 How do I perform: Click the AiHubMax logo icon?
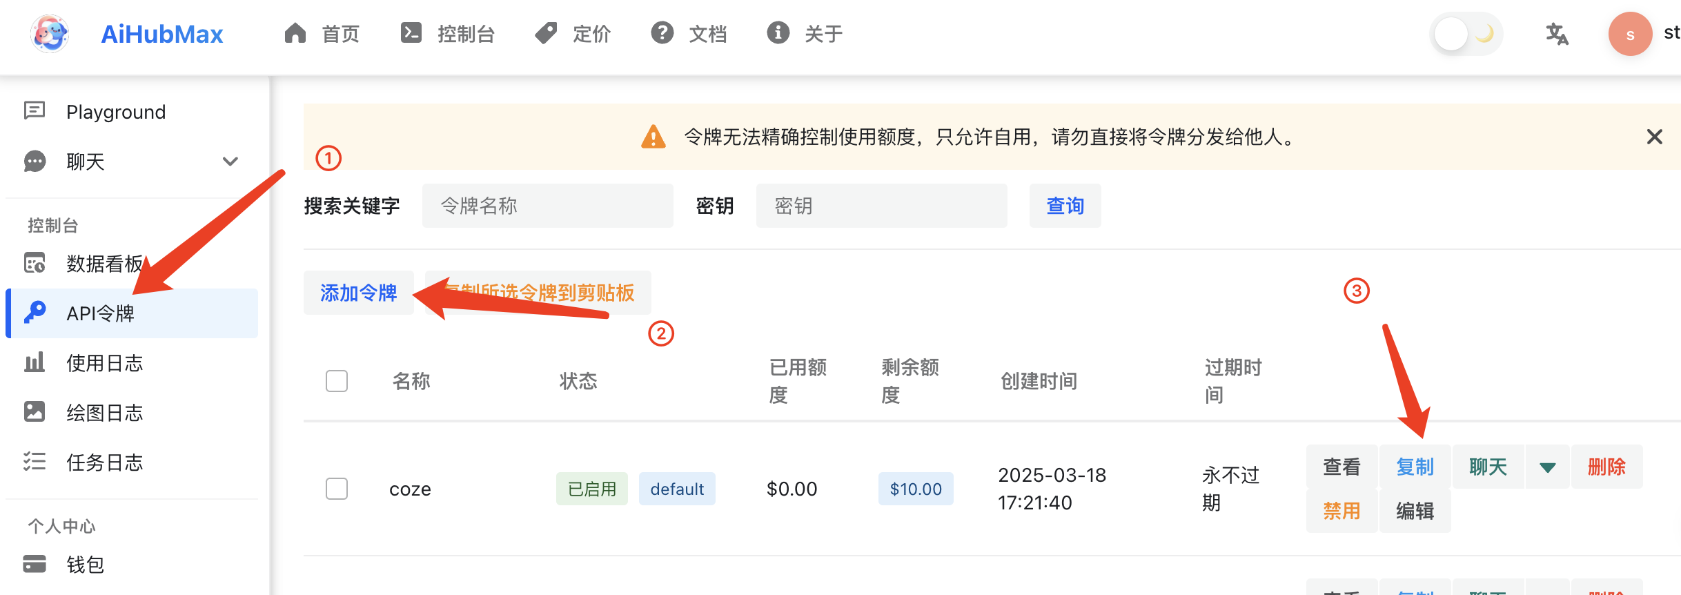pyautogui.click(x=50, y=33)
